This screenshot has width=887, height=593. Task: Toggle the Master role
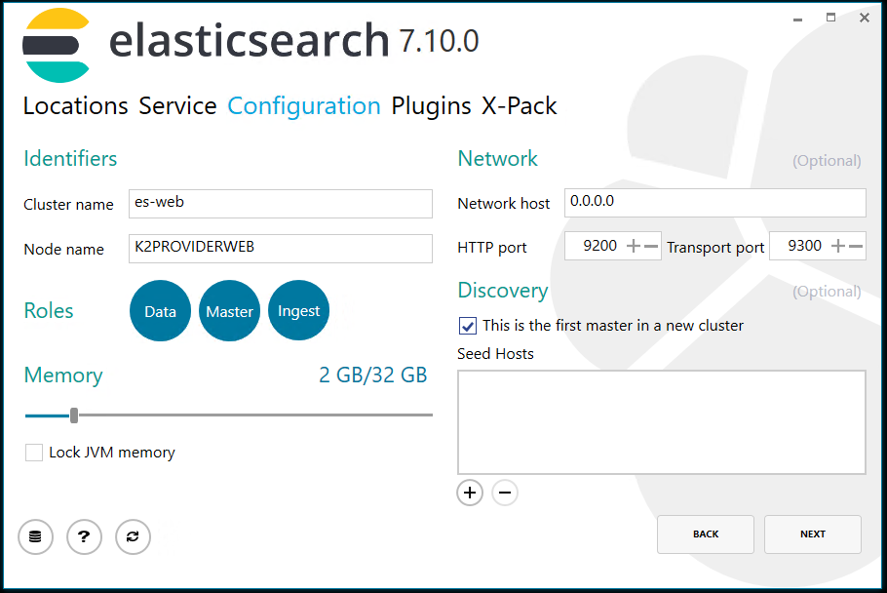tap(229, 311)
